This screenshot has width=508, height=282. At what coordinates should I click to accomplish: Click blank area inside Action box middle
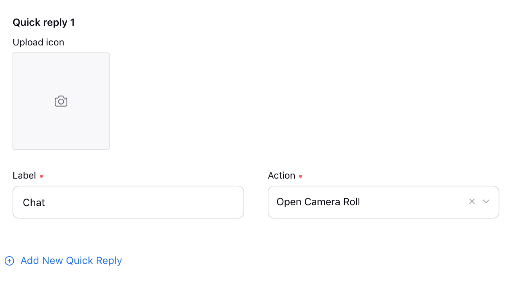(411, 202)
